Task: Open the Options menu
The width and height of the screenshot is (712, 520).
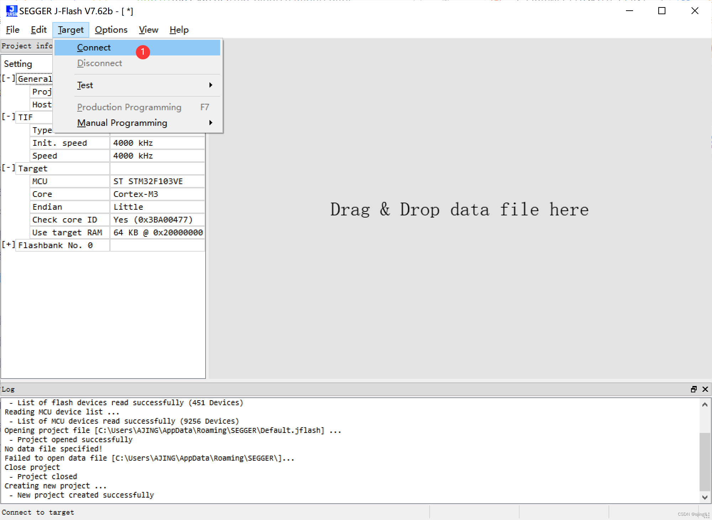Action: coord(111,30)
